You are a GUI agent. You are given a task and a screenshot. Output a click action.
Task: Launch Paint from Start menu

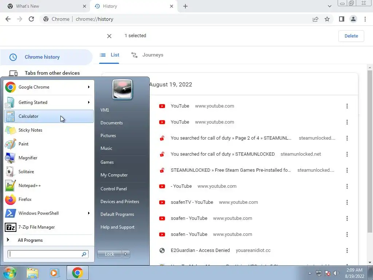tap(49, 144)
